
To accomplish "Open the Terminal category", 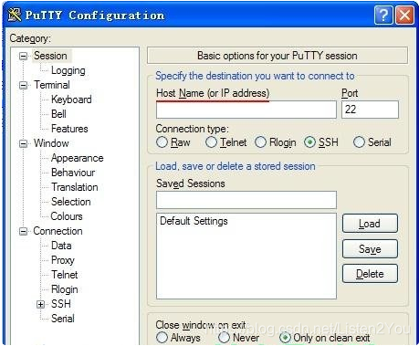I will click(52, 85).
